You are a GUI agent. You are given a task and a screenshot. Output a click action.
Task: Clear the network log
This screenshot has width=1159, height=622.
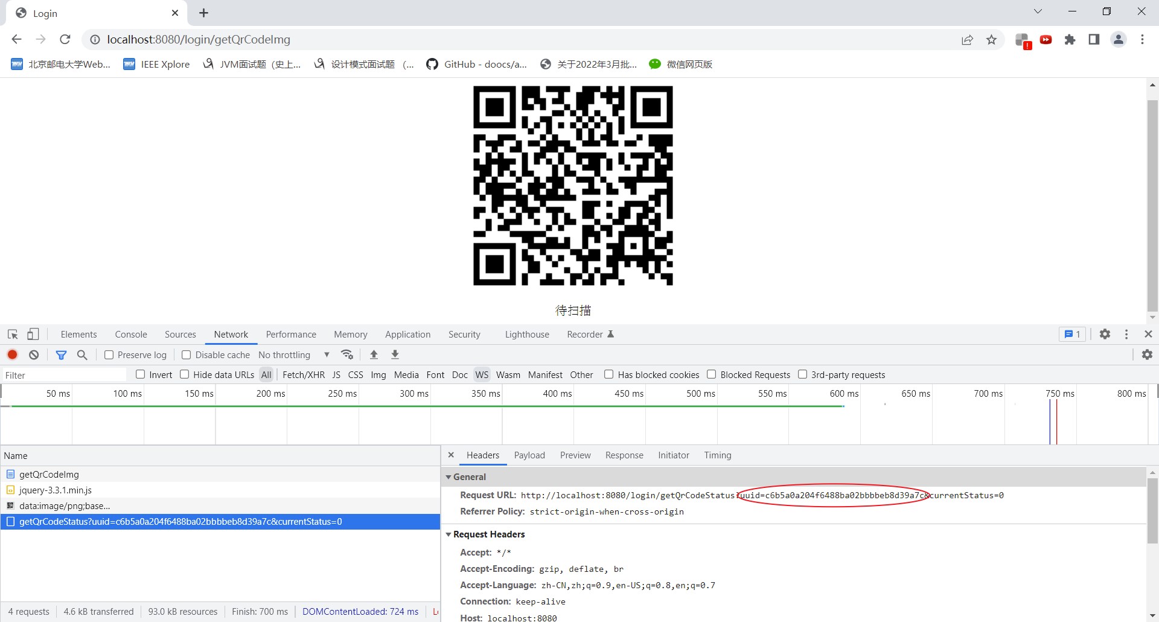point(34,355)
